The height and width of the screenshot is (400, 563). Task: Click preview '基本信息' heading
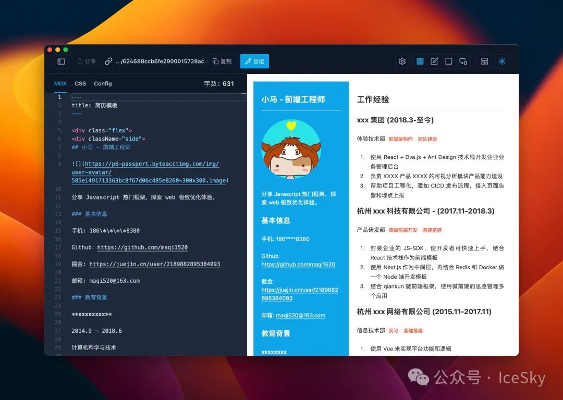click(276, 221)
